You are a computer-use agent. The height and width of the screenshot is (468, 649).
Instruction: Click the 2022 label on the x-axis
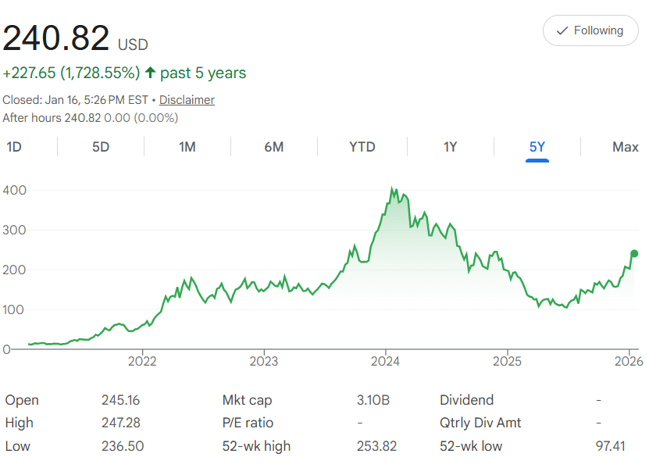coord(142,361)
